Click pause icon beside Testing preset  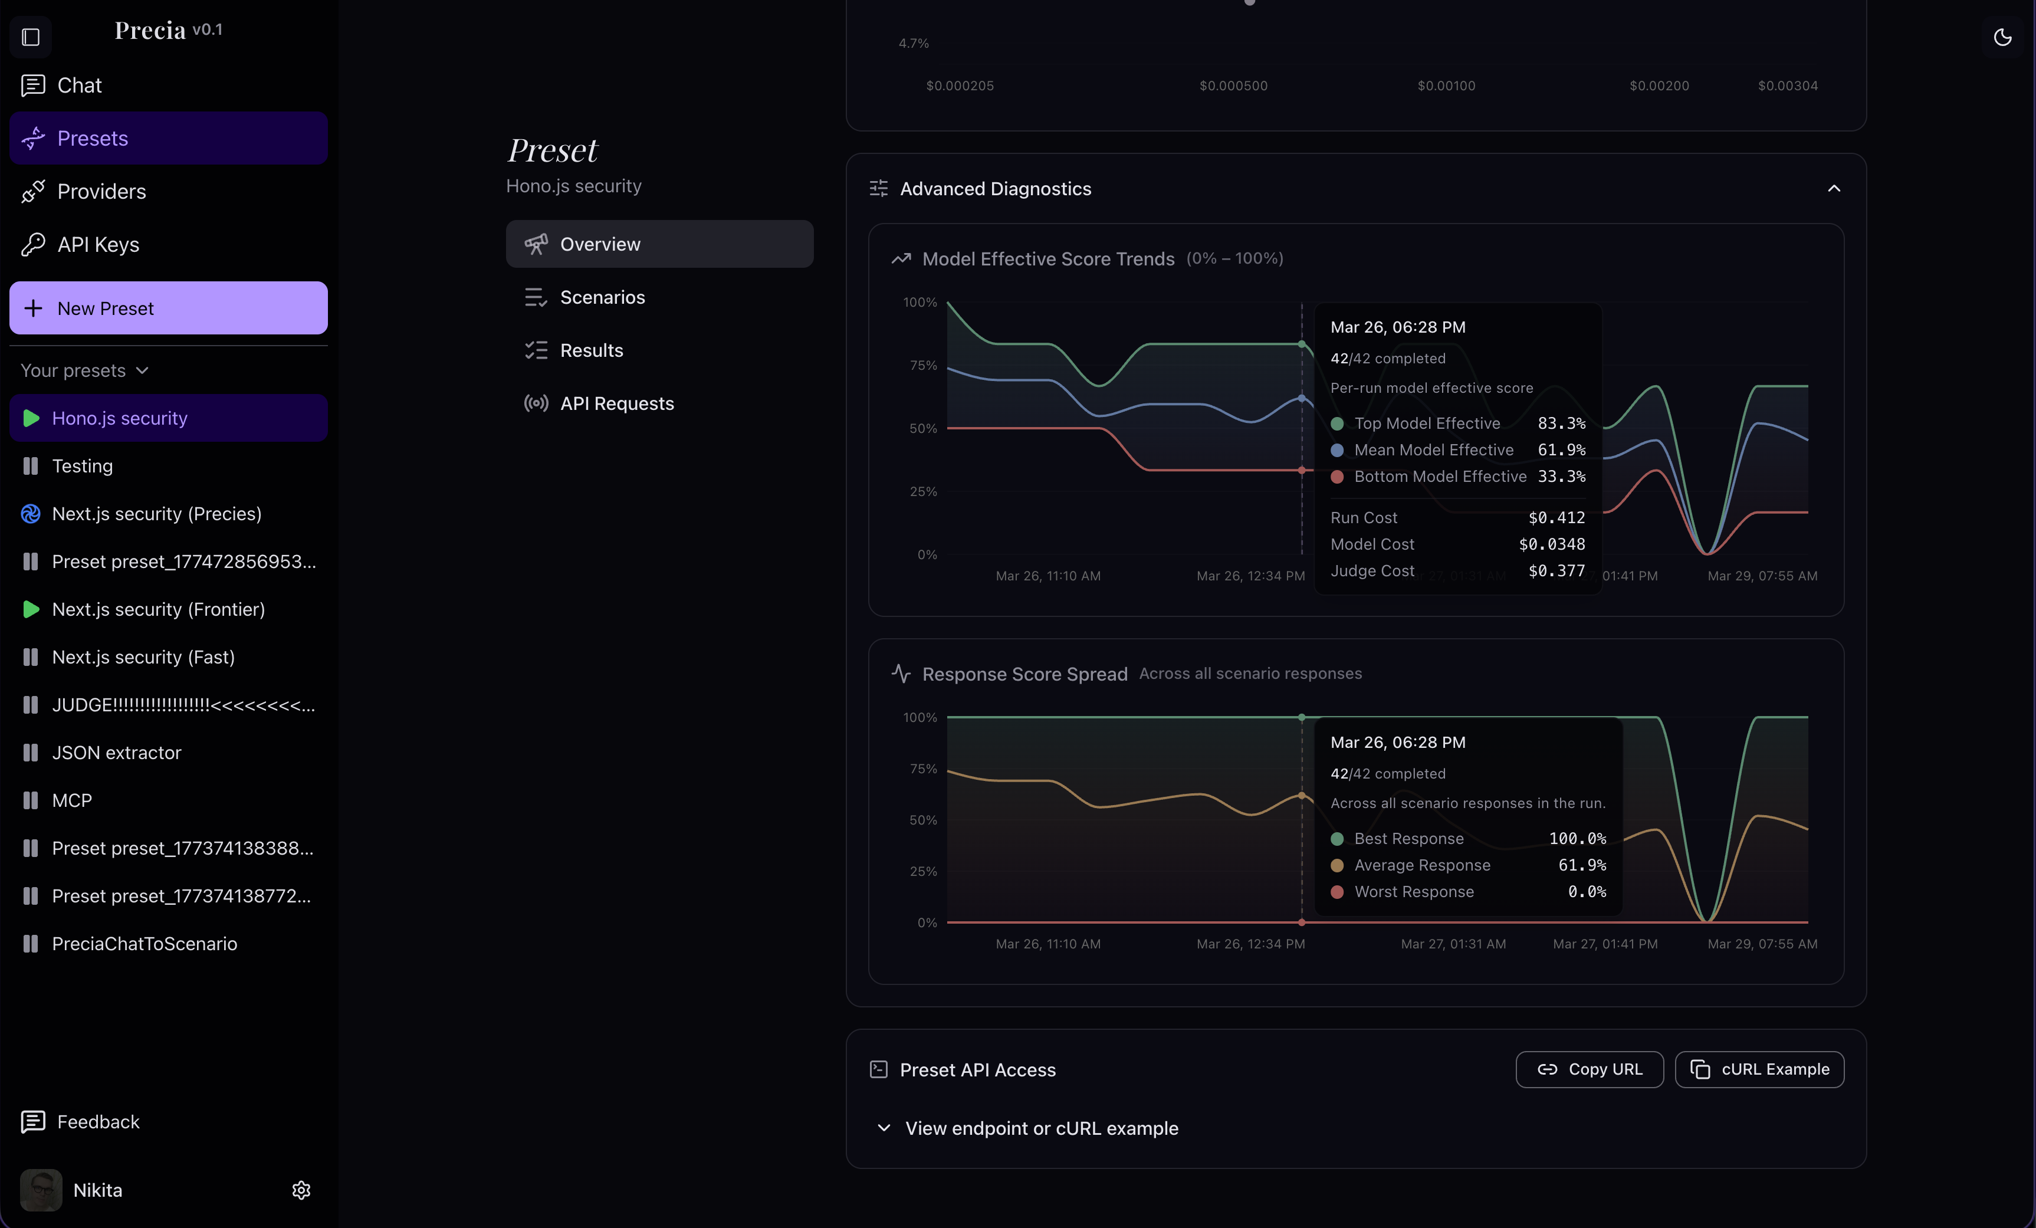[31, 466]
